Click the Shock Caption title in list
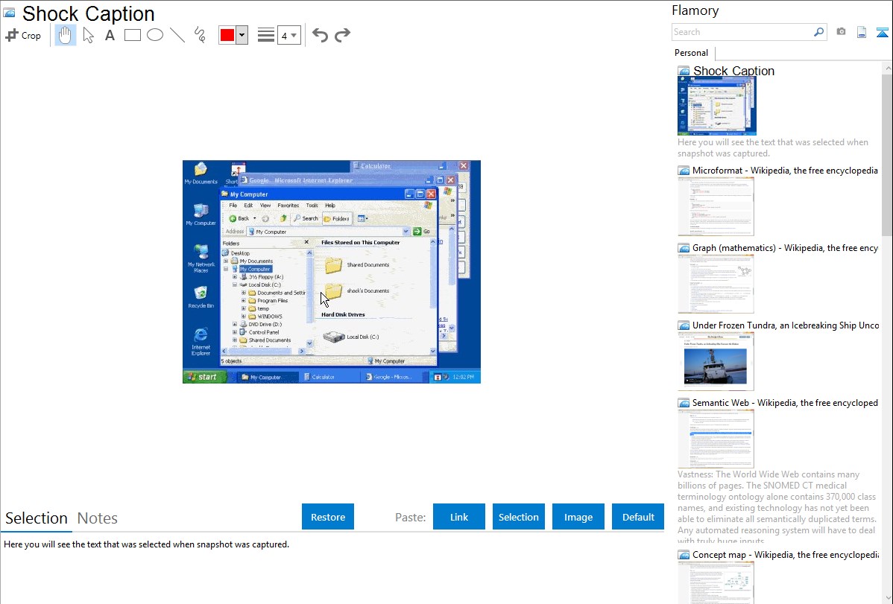 [733, 71]
